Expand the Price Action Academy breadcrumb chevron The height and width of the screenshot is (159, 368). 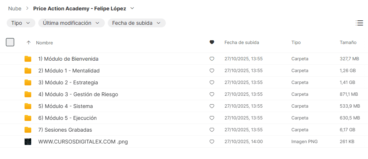(132, 8)
